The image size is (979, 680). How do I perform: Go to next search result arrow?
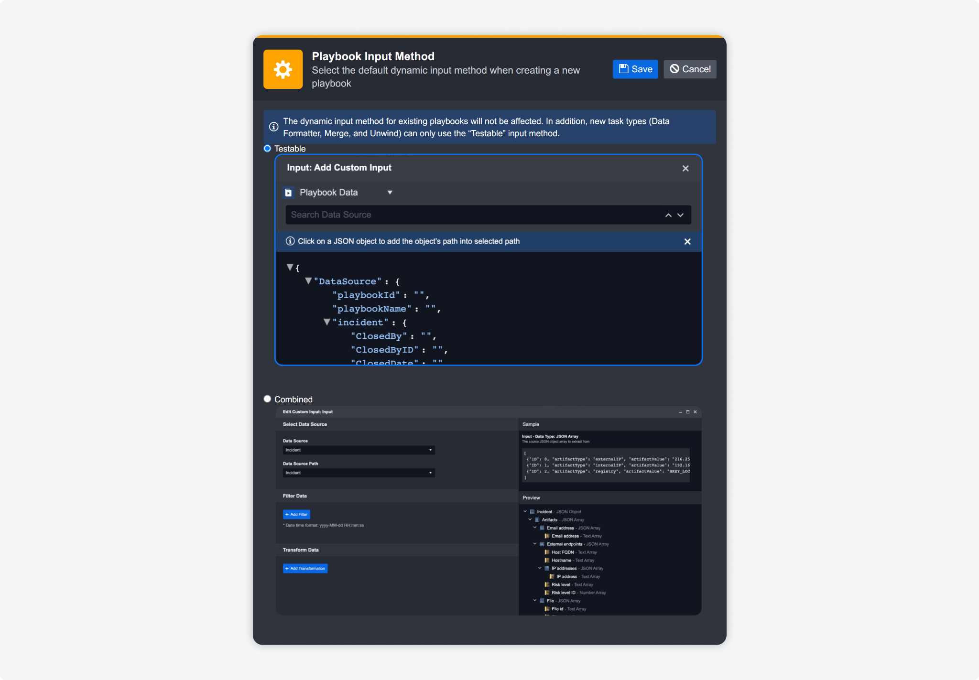pyautogui.click(x=680, y=216)
